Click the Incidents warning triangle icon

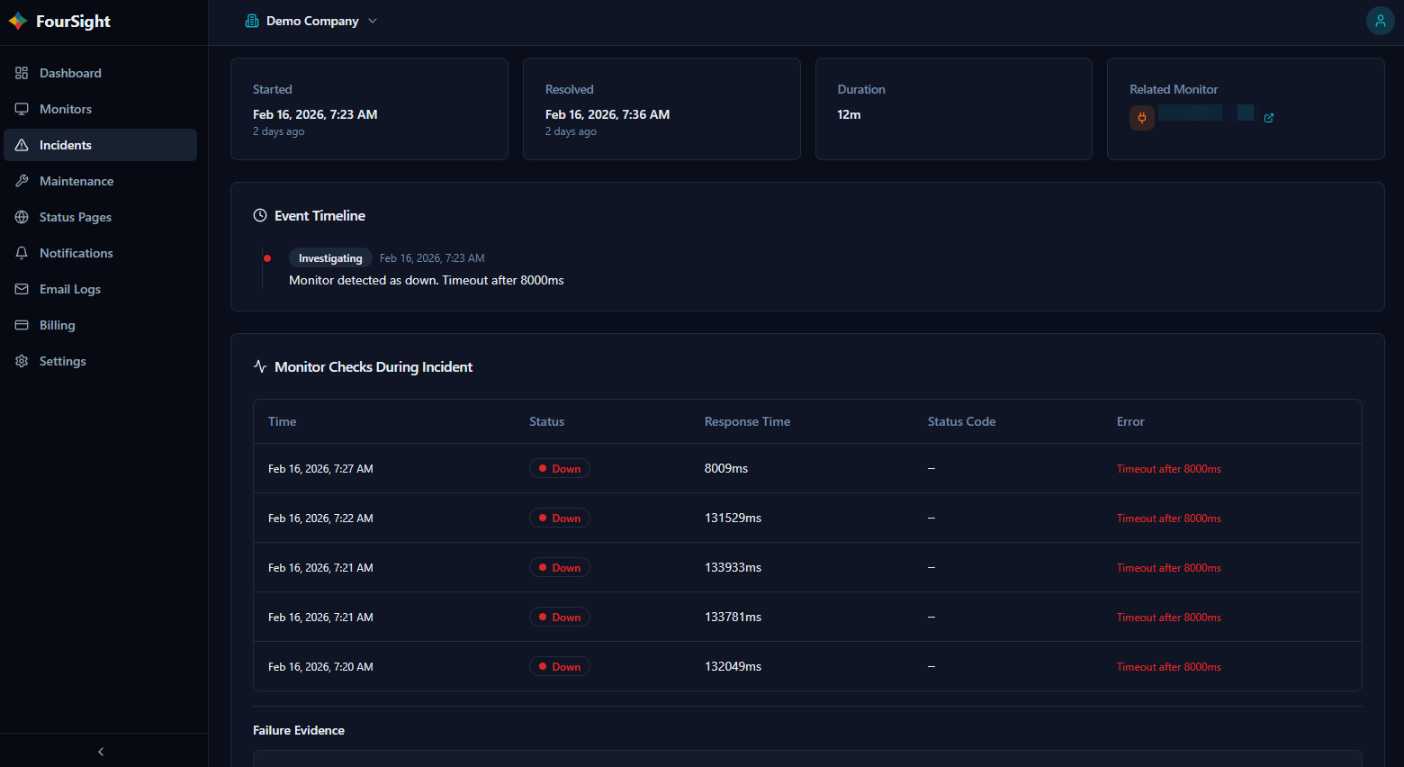21,145
